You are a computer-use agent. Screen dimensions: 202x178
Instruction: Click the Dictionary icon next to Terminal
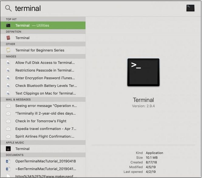click(x=8, y=38)
